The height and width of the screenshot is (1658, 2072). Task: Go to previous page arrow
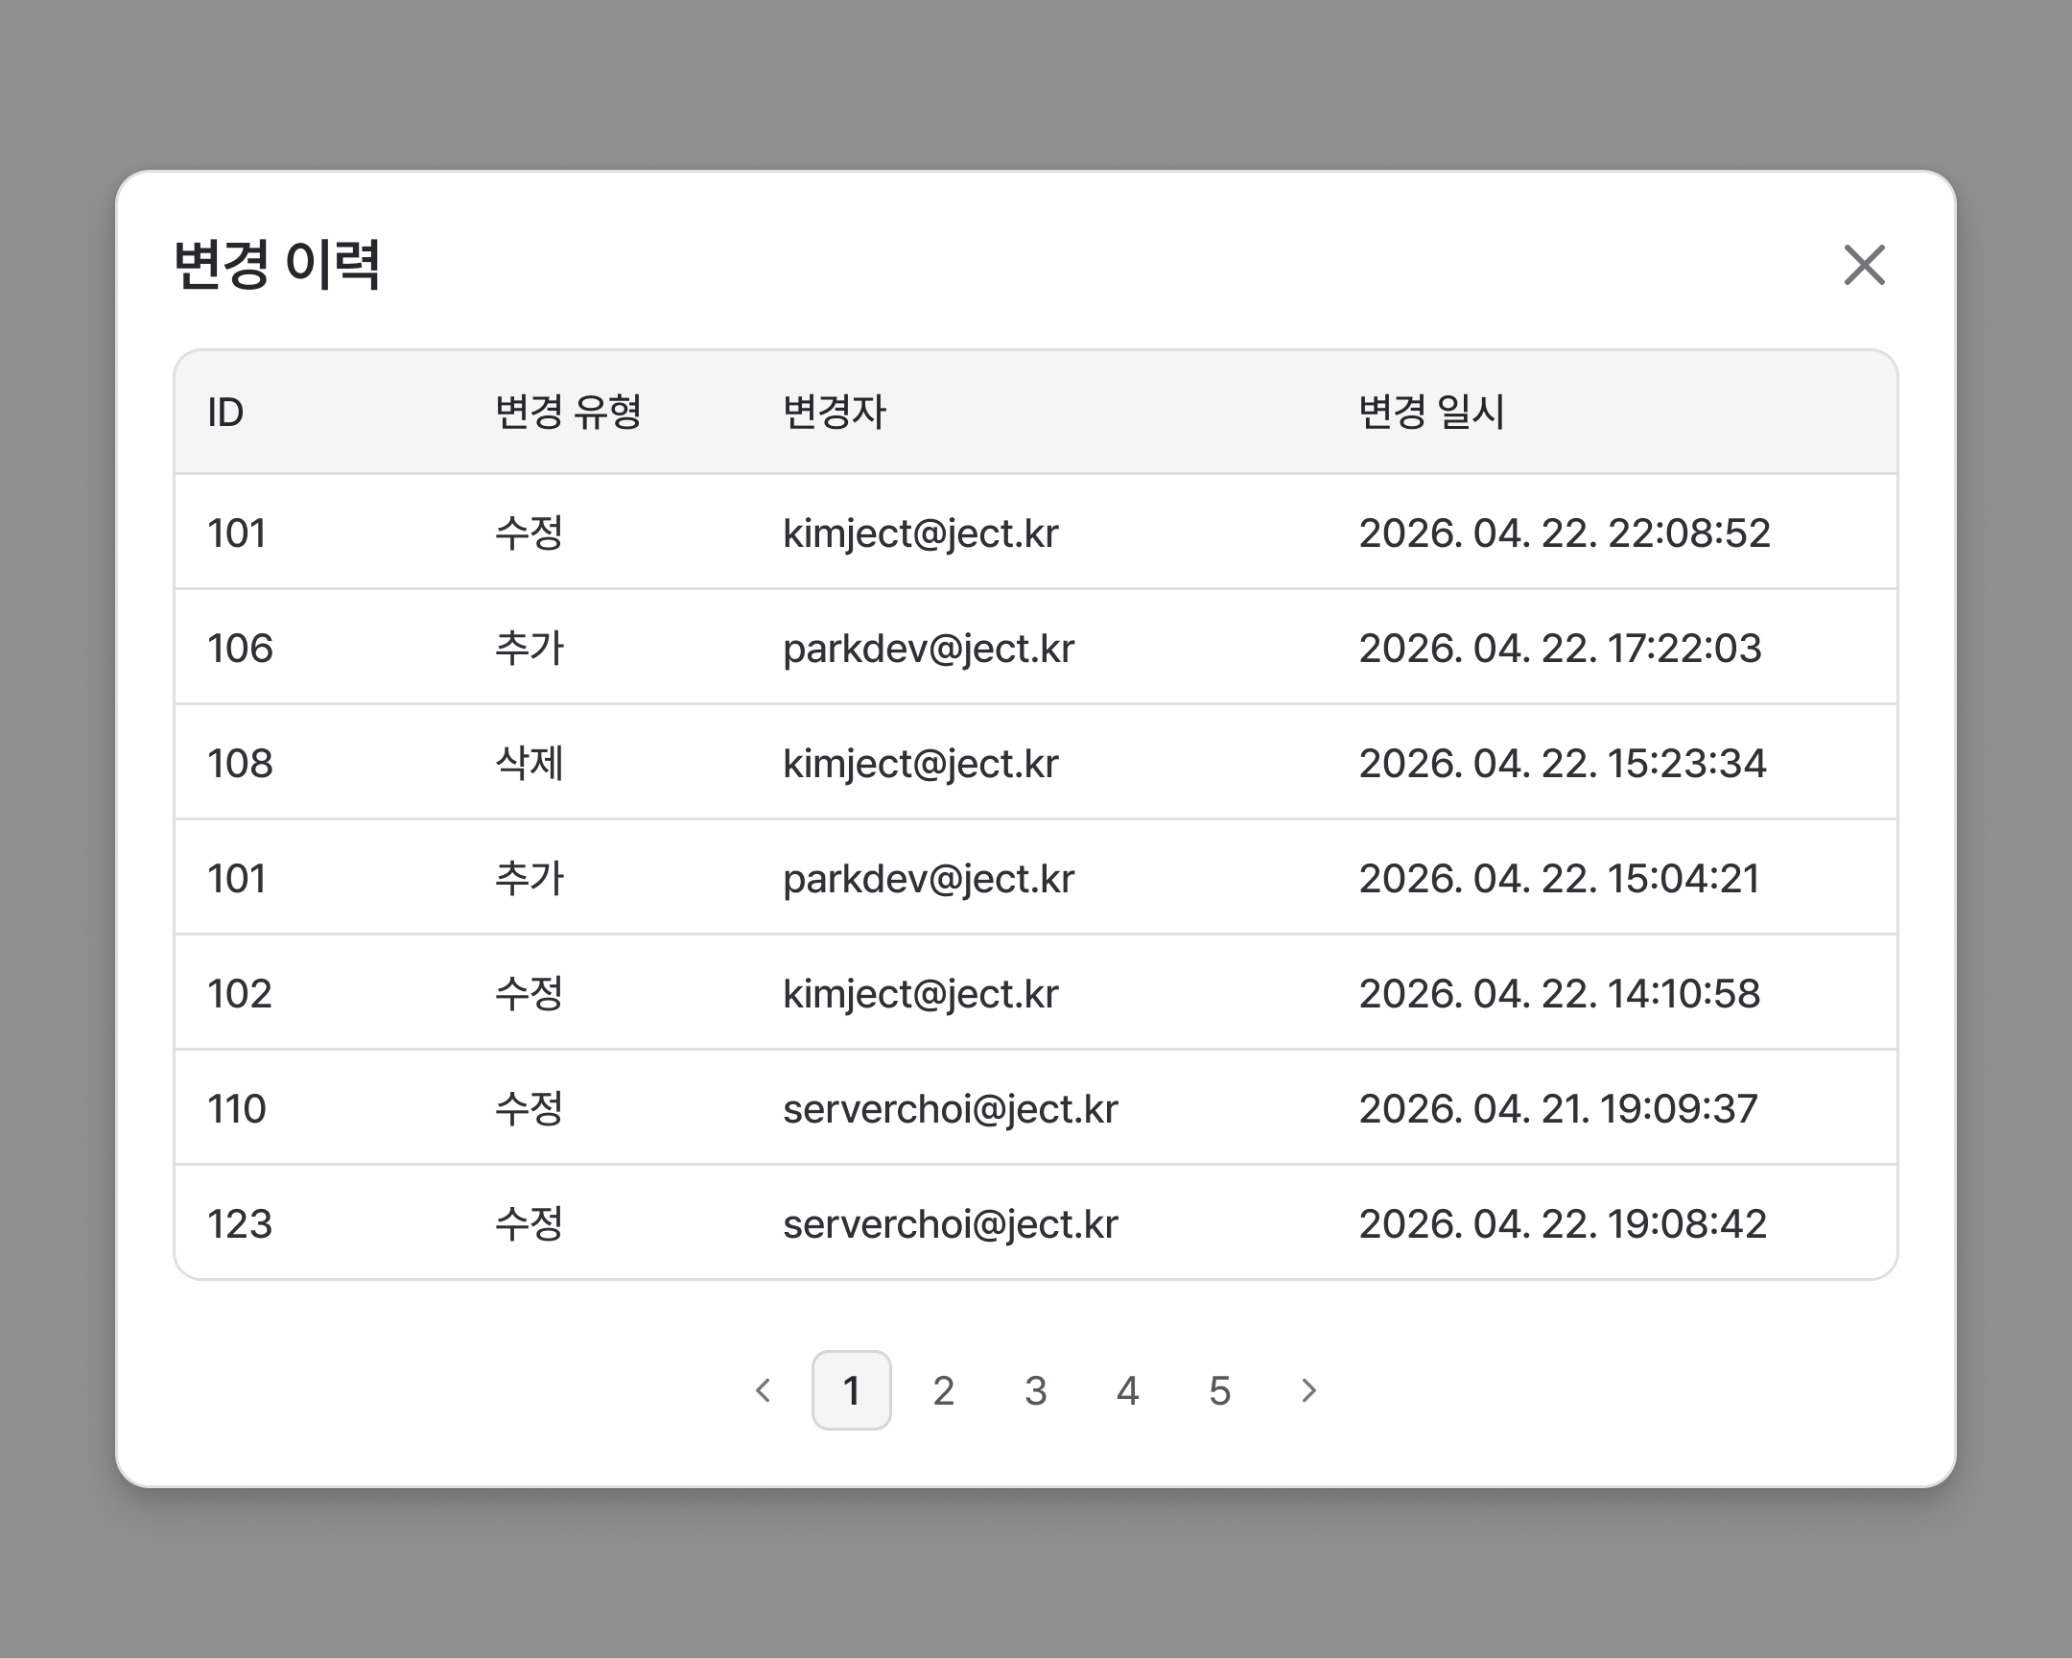tap(763, 1390)
